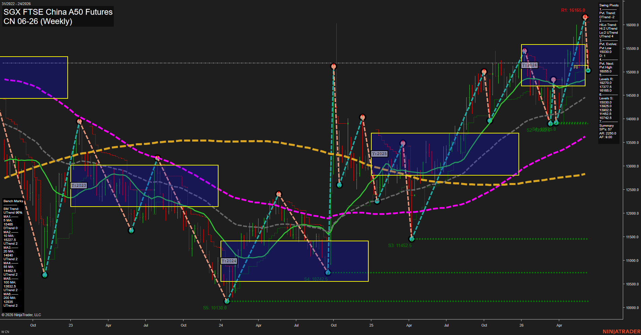The width and height of the screenshot is (641, 335).
Task: Click the 13500.0 price axis label
Action: 632,143
